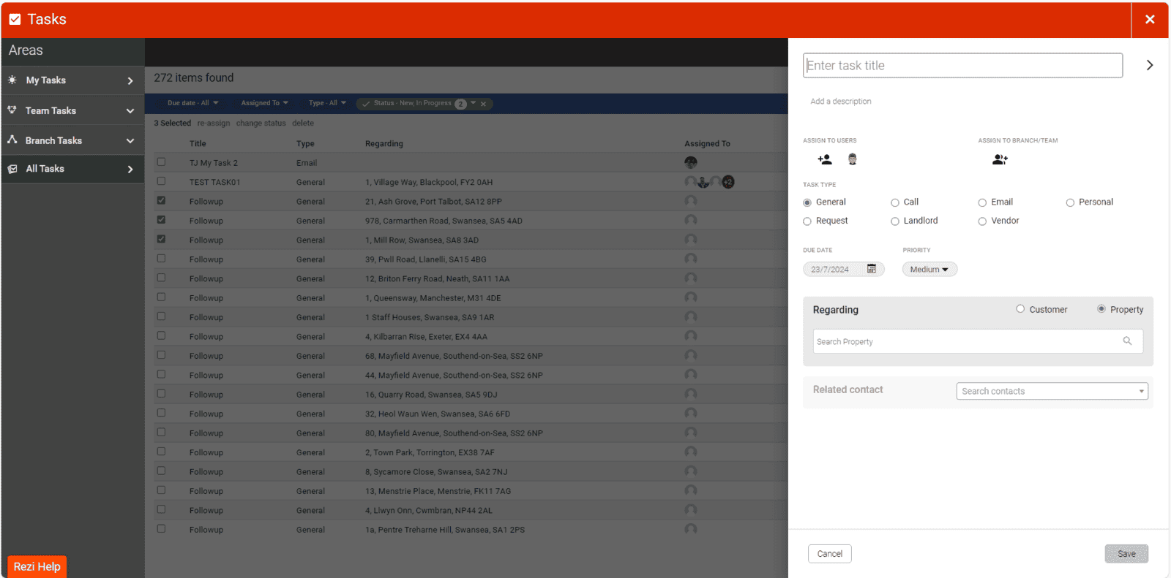Viewport: 1171px width, 578px height.
Task: Tick the TEST TASK01 checkbox
Action: (161, 180)
